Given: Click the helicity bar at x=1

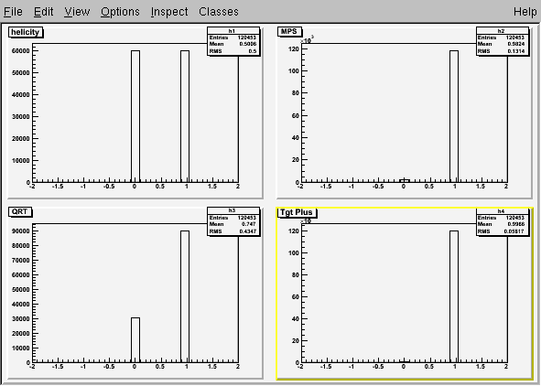Looking at the screenshot, I should [x=185, y=116].
